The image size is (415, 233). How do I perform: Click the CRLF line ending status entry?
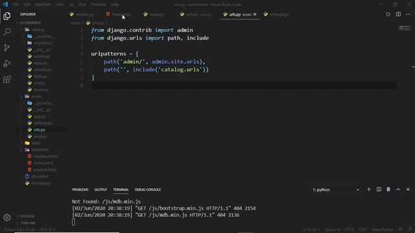click(362, 230)
